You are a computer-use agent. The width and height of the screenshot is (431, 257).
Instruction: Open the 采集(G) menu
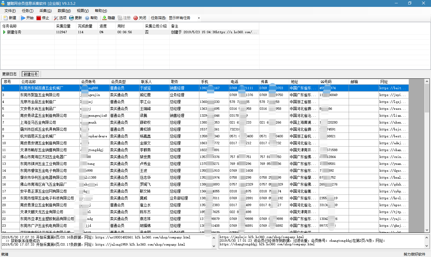click(x=45, y=11)
